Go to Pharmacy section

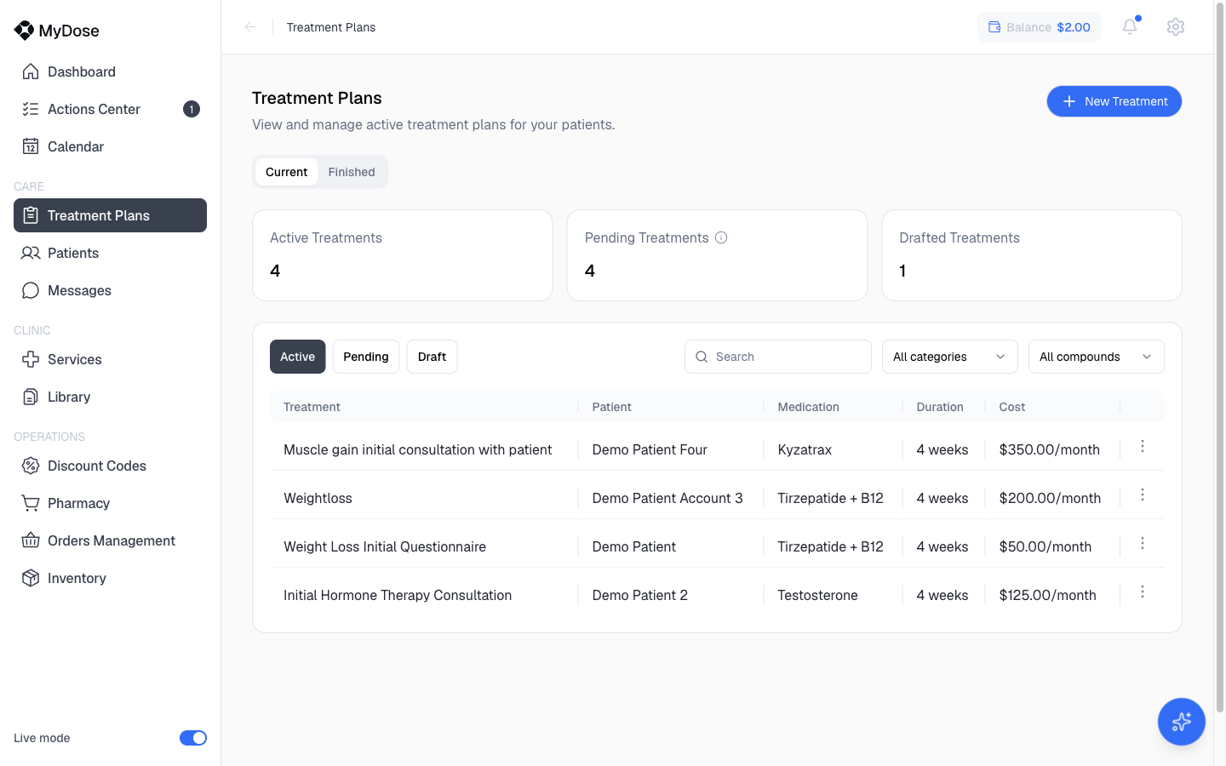click(x=110, y=503)
